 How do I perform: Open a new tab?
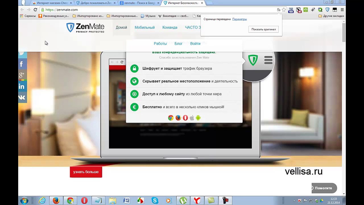click(209, 3)
